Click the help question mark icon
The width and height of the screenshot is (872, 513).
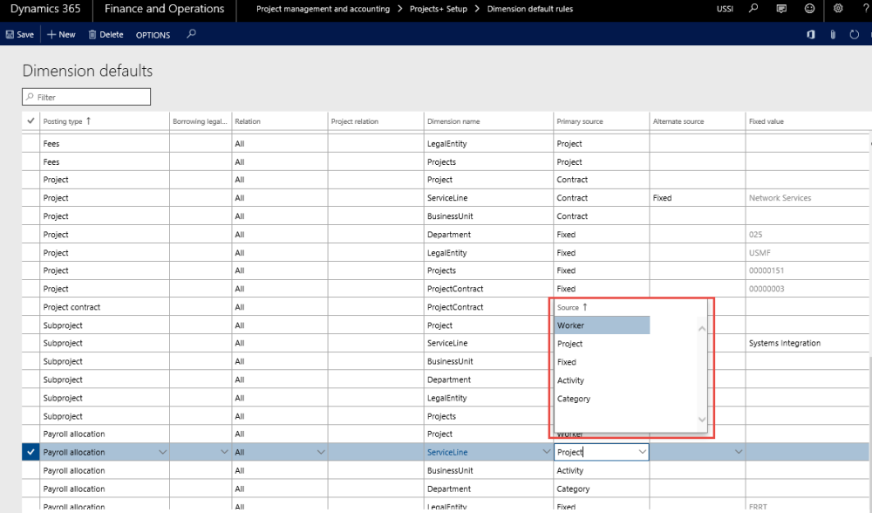click(865, 9)
